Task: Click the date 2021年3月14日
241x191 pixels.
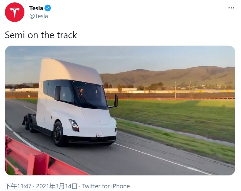Action: (x=56, y=186)
